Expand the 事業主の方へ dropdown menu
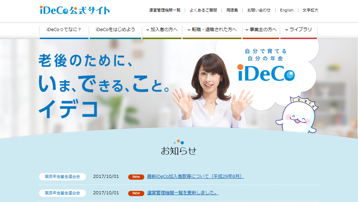Screen dimensions: 358x202 click(x=261, y=30)
